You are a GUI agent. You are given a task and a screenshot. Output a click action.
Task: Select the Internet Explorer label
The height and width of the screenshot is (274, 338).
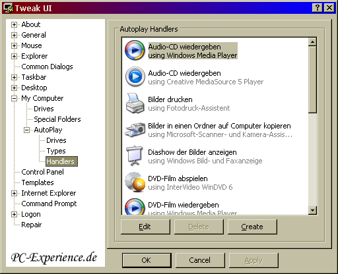(49, 193)
